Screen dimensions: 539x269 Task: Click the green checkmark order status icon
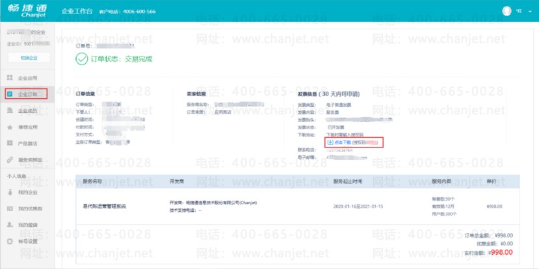(x=82, y=59)
